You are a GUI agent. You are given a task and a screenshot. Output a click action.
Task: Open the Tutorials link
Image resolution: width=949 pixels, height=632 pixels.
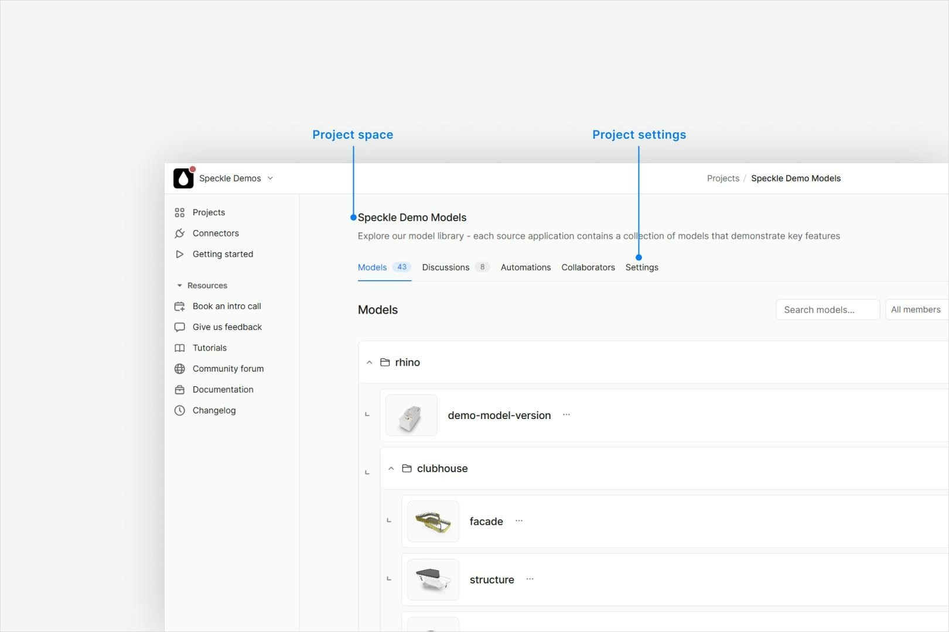click(209, 348)
